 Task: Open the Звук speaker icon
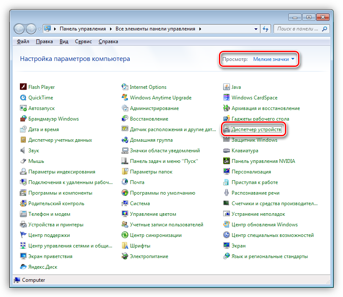[23, 150]
